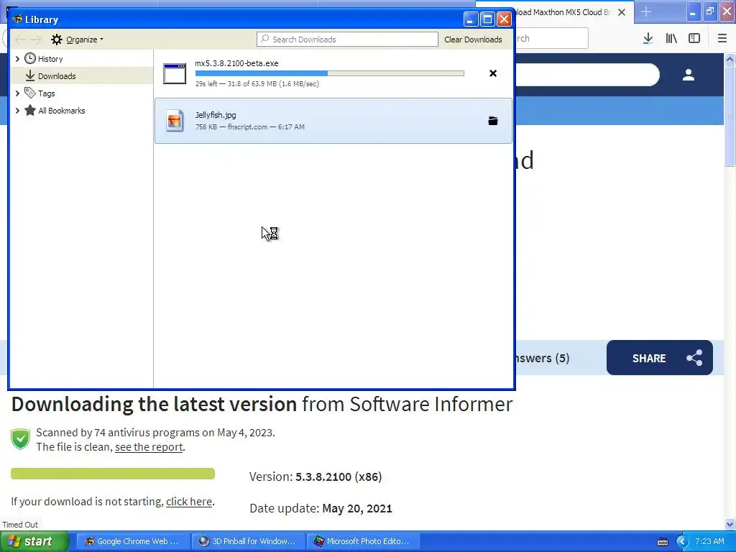Expand the Tags tree item

pos(17,93)
